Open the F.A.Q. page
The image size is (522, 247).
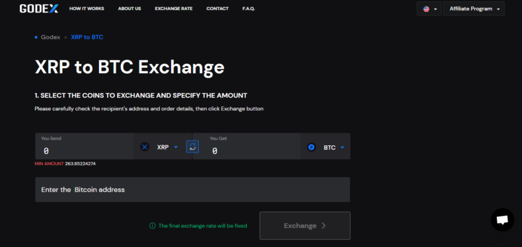(248, 9)
